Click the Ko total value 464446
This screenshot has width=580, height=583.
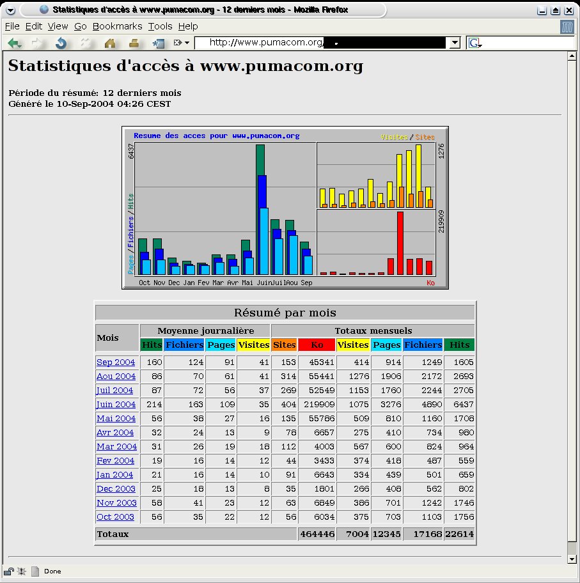click(317, 534)
